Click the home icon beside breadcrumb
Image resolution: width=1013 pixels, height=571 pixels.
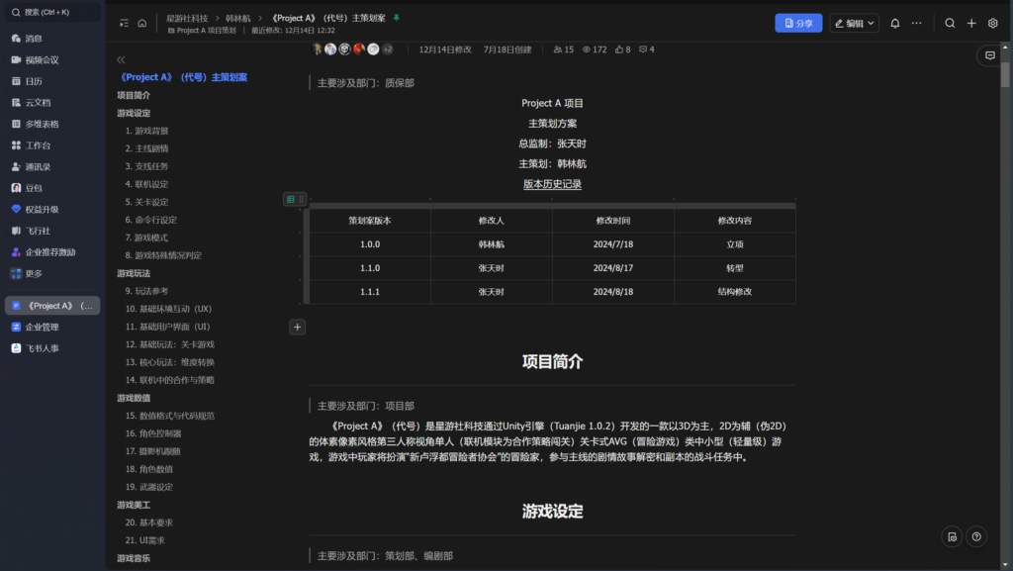click(x=142, y=23)
